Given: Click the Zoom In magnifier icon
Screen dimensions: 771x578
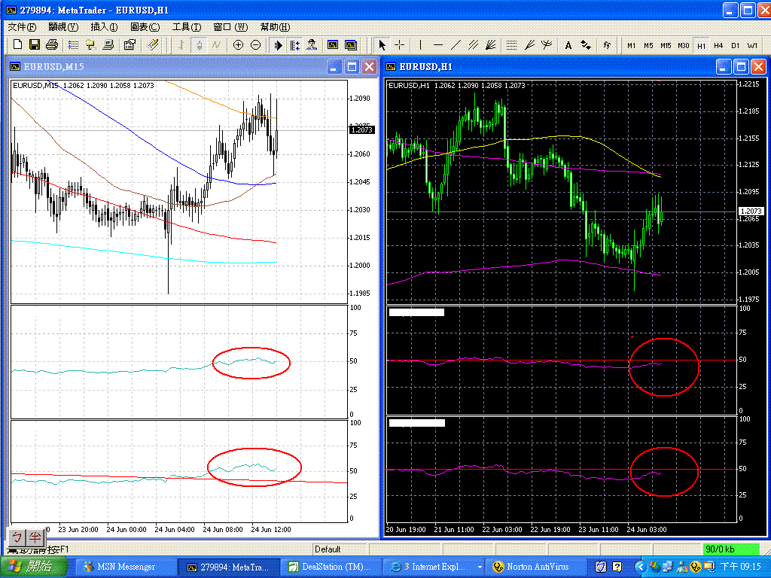Looking at the screenshot, I should coord(238,44).
